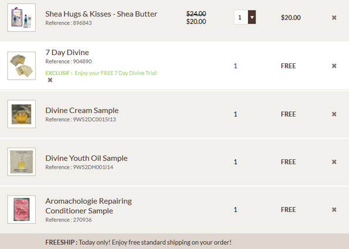This screenshot has height=249, width=349.
Task: Delete the EXCLUSIF promo code under 7 Day Divine
Action: tap(50, 80)
